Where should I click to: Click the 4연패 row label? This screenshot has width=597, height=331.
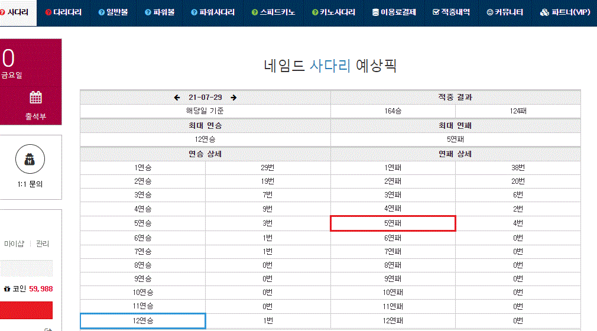pos(393,209)
